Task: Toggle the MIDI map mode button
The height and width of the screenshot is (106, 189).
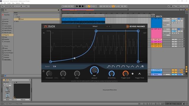Action: click(178, 6)
